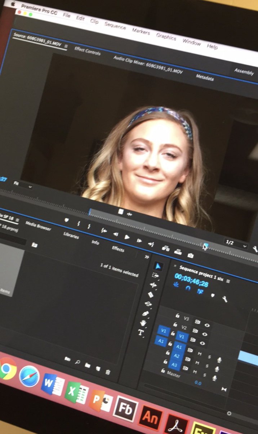Image resolution: width=258 pixels, height=434 pixels.
Task: Step back one frame in Source monitor
Action: click(116, 234)
